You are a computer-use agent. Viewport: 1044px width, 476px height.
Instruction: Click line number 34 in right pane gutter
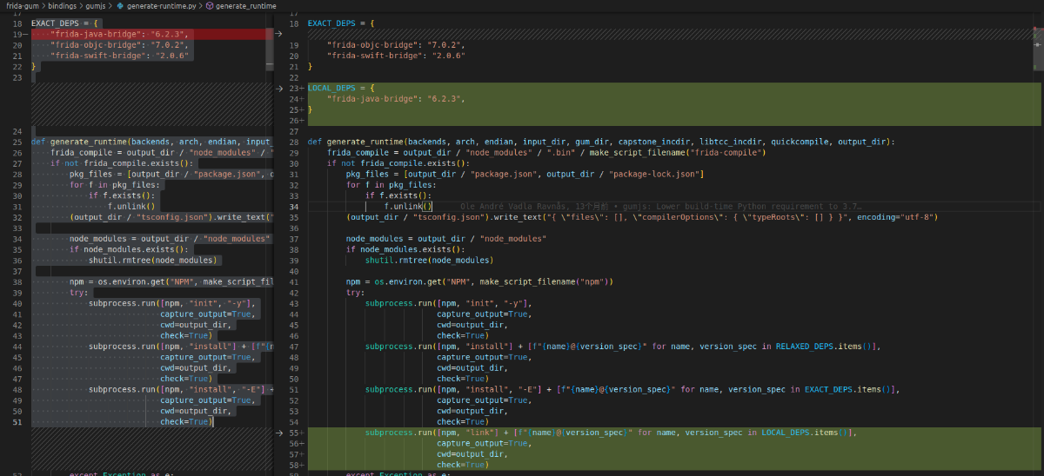coord(293,207)
